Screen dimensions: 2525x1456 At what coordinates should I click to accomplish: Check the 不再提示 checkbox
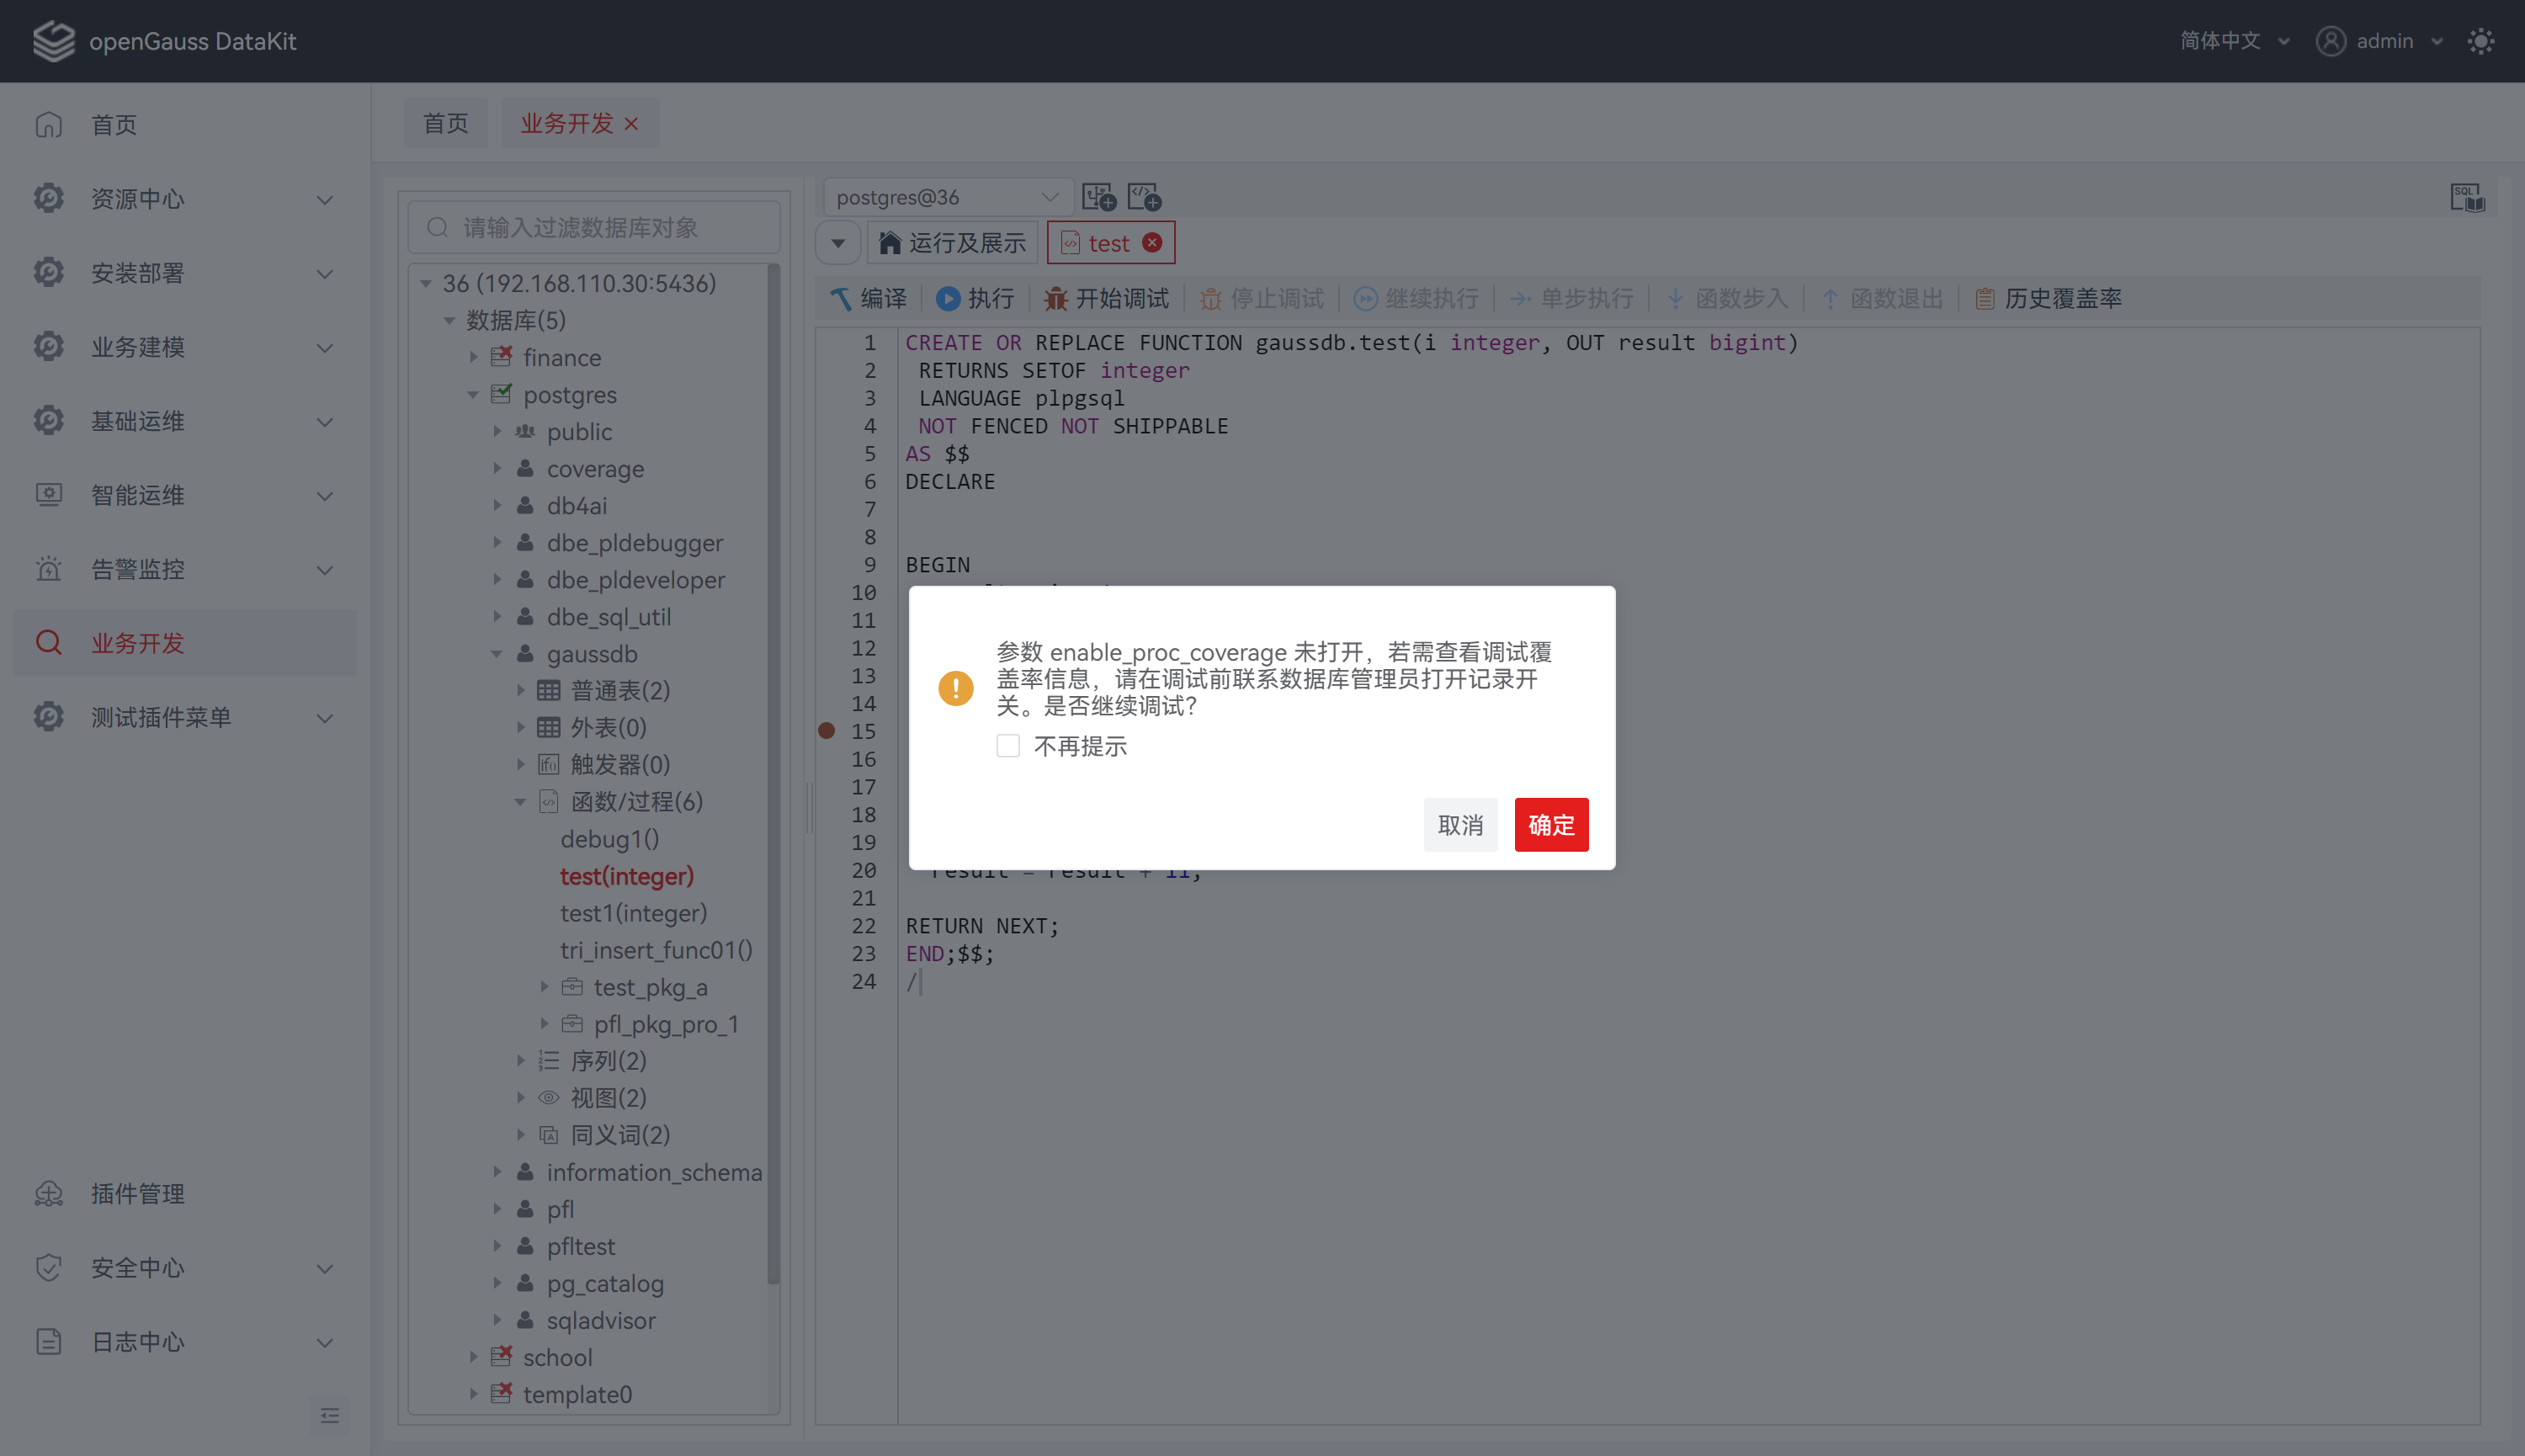[1008, 746]
